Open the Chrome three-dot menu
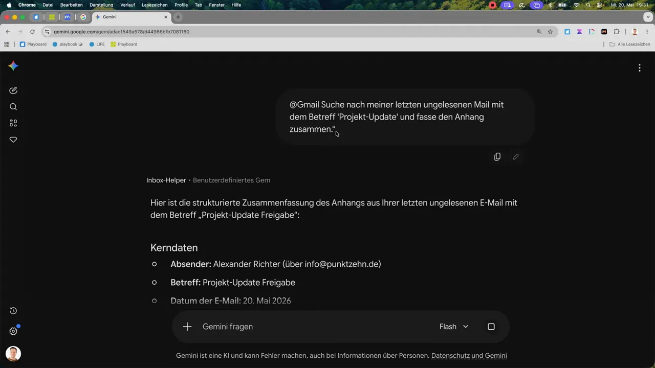This screenshot has height=368, width=655. pyautogui.click(x=647, y=32)
